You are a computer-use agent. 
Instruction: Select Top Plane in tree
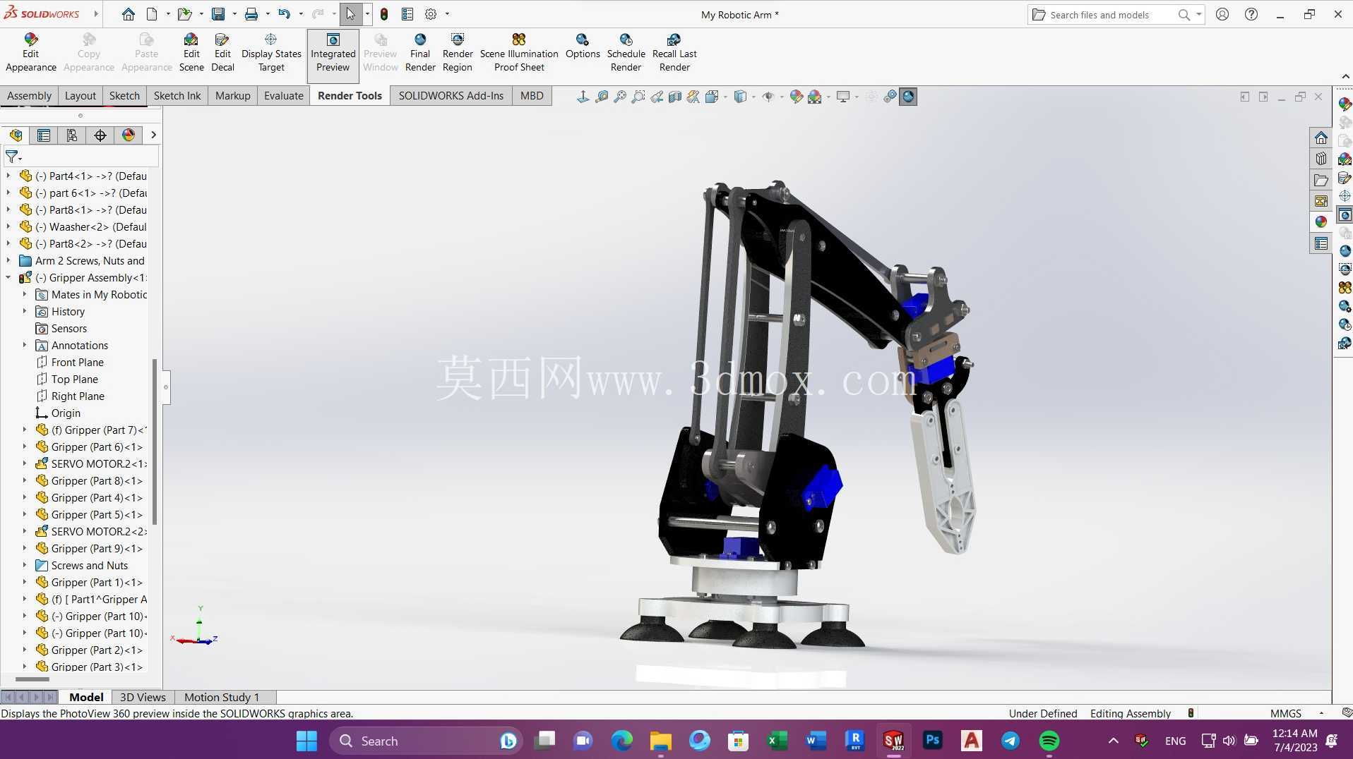(x=75, y=379)
